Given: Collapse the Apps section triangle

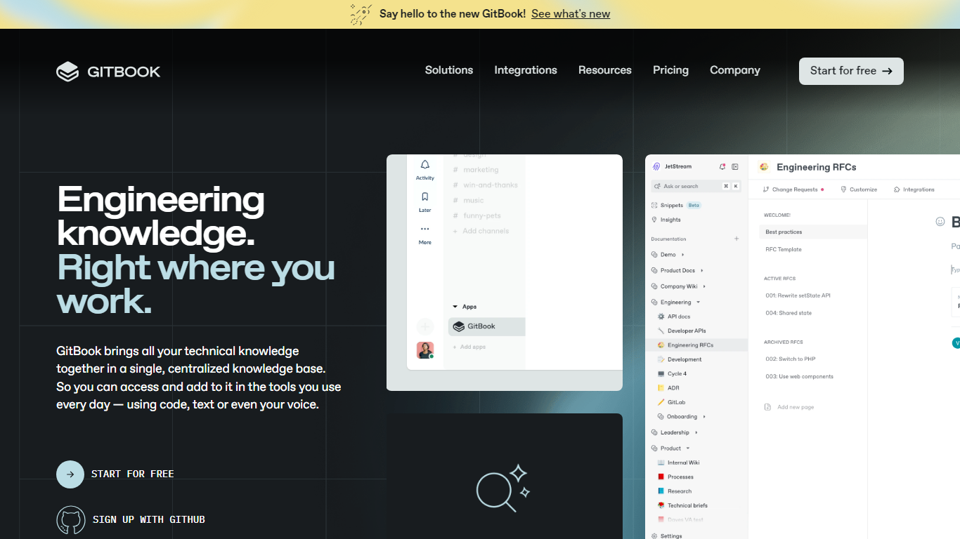Looking at the screenshot, I should 455,307.
